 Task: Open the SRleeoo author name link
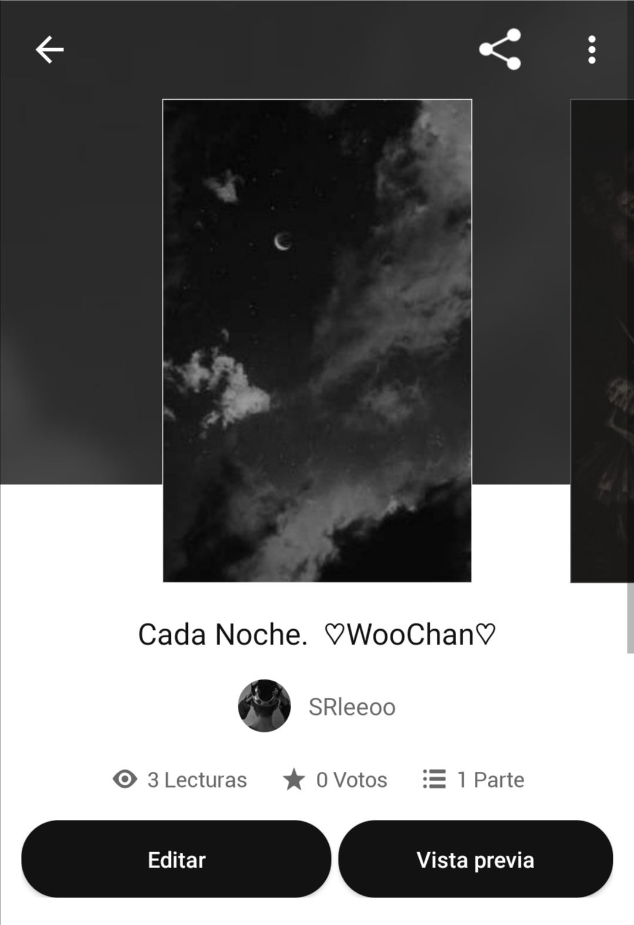[x=352, y=707]
